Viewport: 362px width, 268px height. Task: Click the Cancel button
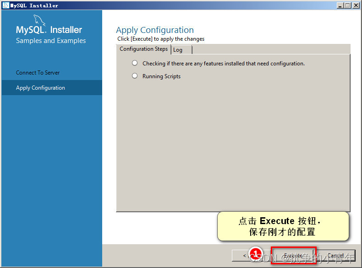(x=336, y=255)
